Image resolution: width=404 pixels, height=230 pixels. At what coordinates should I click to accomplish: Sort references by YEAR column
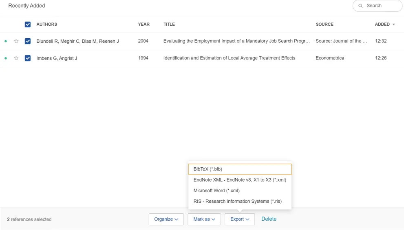click(x=143, y=24)
